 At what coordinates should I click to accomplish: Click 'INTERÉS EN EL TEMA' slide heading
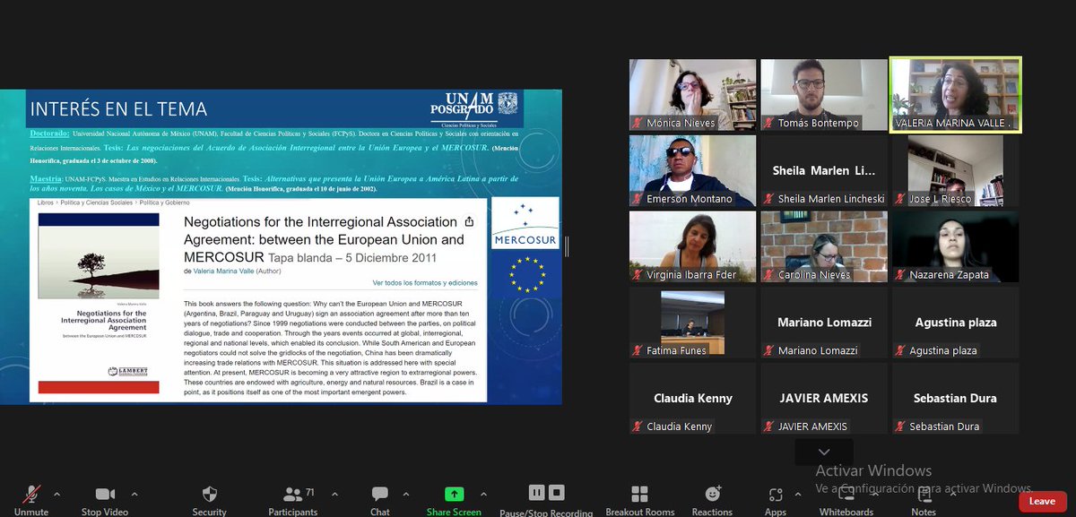point(118,109)
